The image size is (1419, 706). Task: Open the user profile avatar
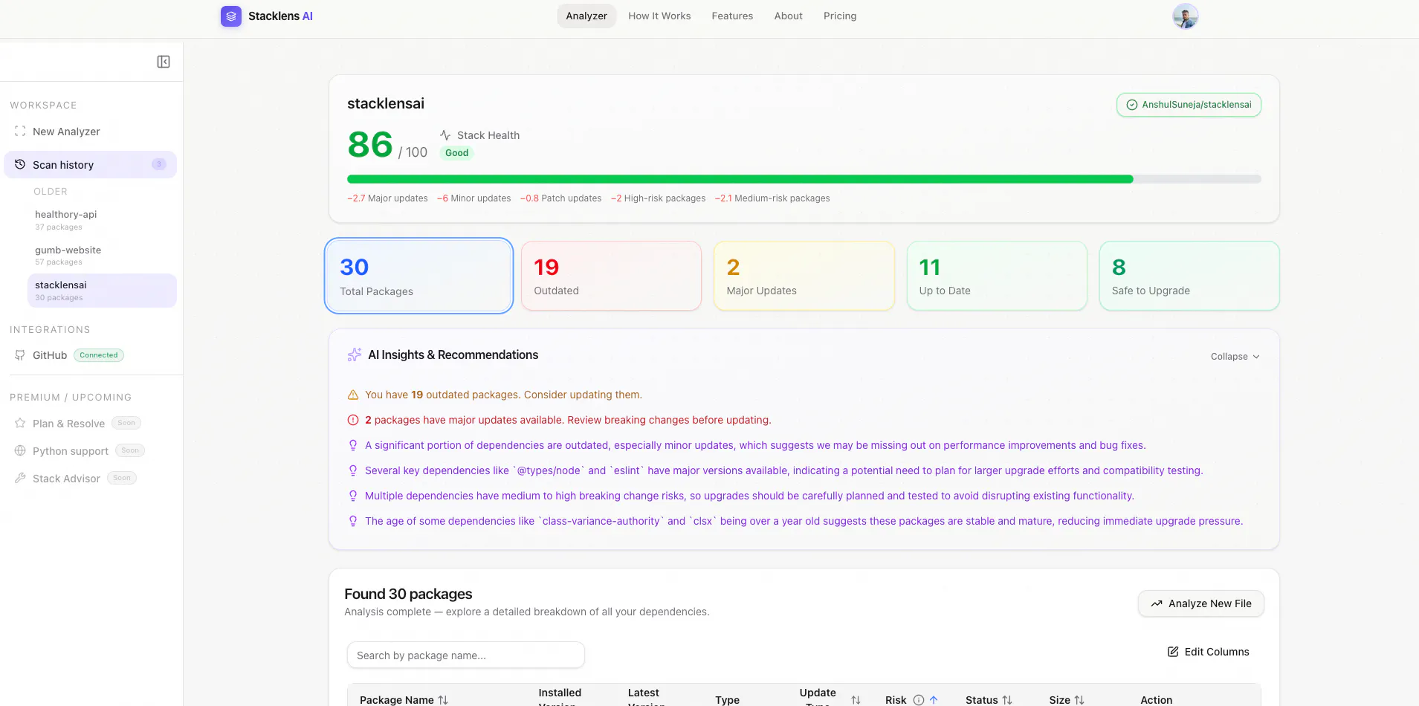coord(1186,16)
